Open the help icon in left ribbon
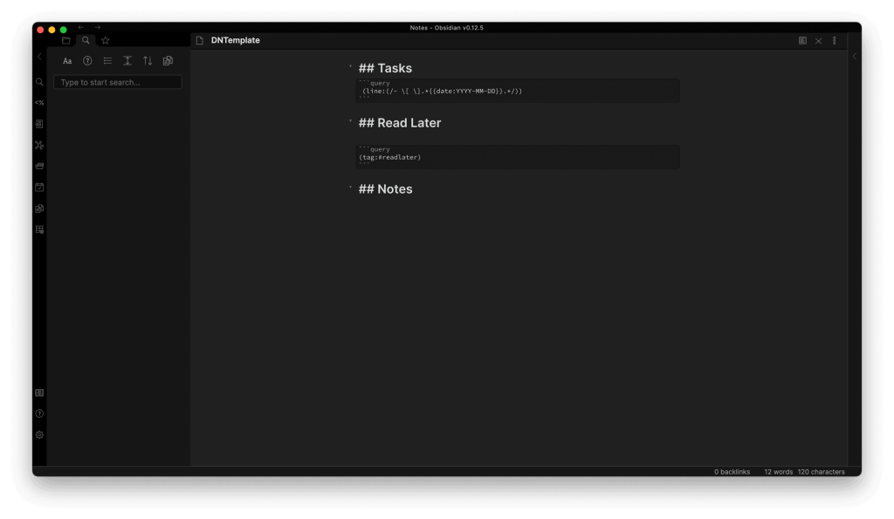The height and width of the screenshot is (519, 894). [x=39, y=413]
